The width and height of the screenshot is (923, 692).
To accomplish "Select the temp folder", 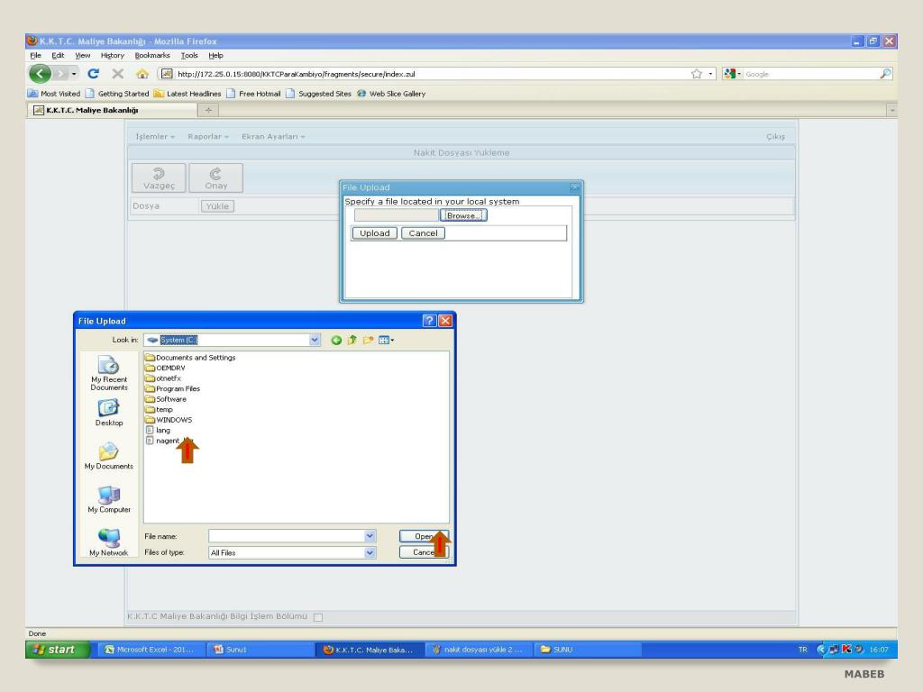I will pos(160,410).
